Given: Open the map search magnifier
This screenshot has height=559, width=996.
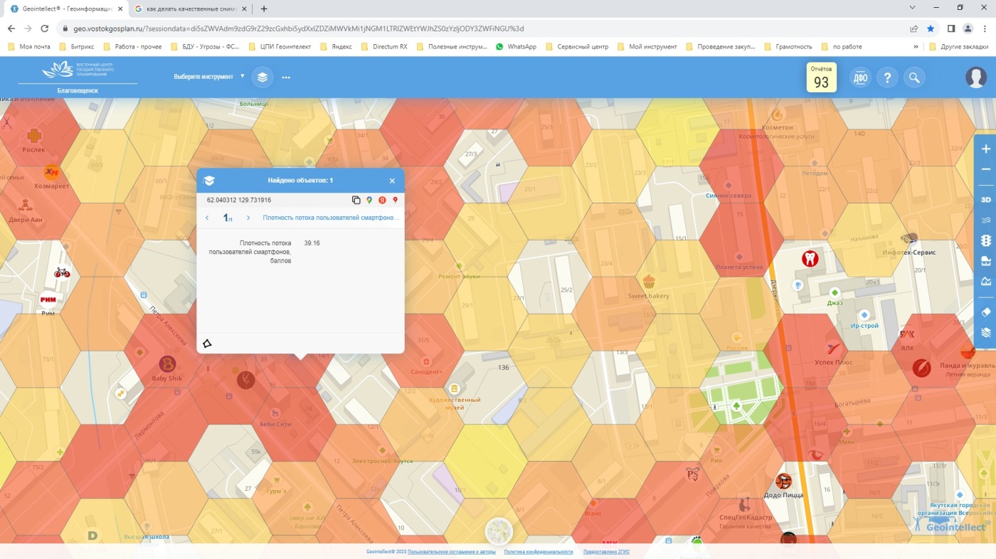Looking at the screenshot, I should coord(914,78).
